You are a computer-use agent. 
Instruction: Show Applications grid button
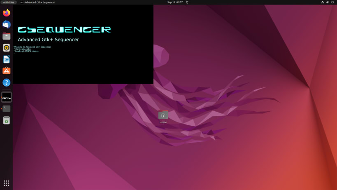point(7,183)
